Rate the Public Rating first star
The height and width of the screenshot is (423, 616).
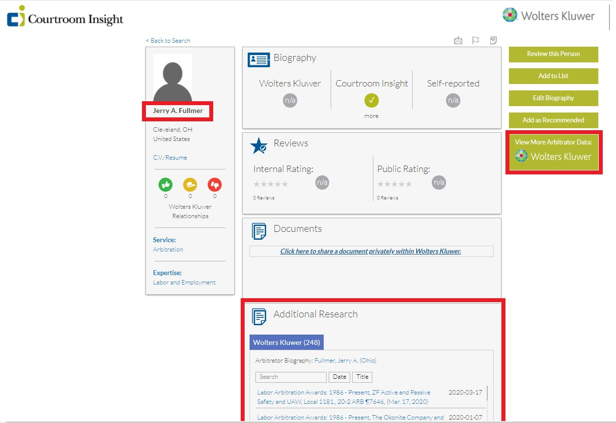coord(379,184)
